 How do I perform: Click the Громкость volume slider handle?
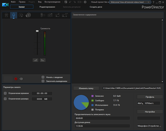tap(37, 31)
